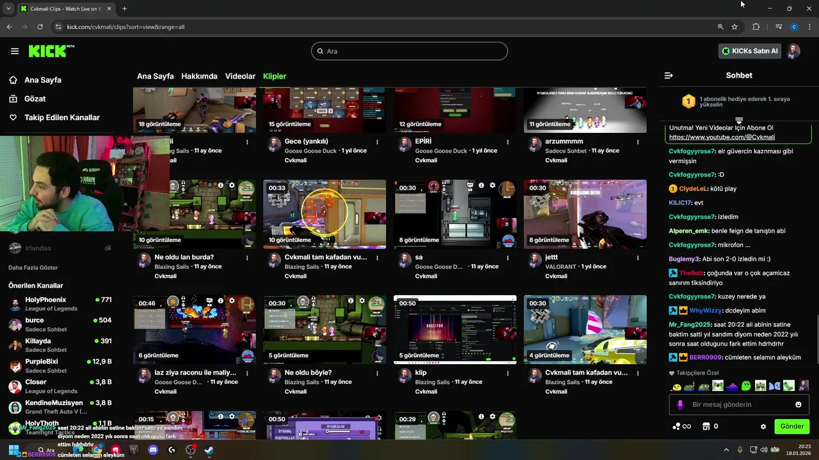
Task: Click the browser address bar URL
Action: click(x=125, y=27)
